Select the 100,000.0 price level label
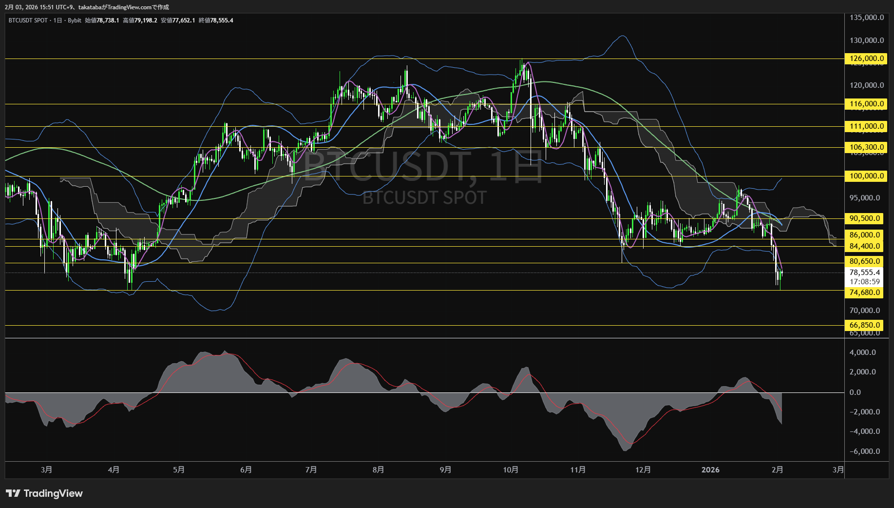The width and height of the screenshot is (894, 508). click(865, 176)
